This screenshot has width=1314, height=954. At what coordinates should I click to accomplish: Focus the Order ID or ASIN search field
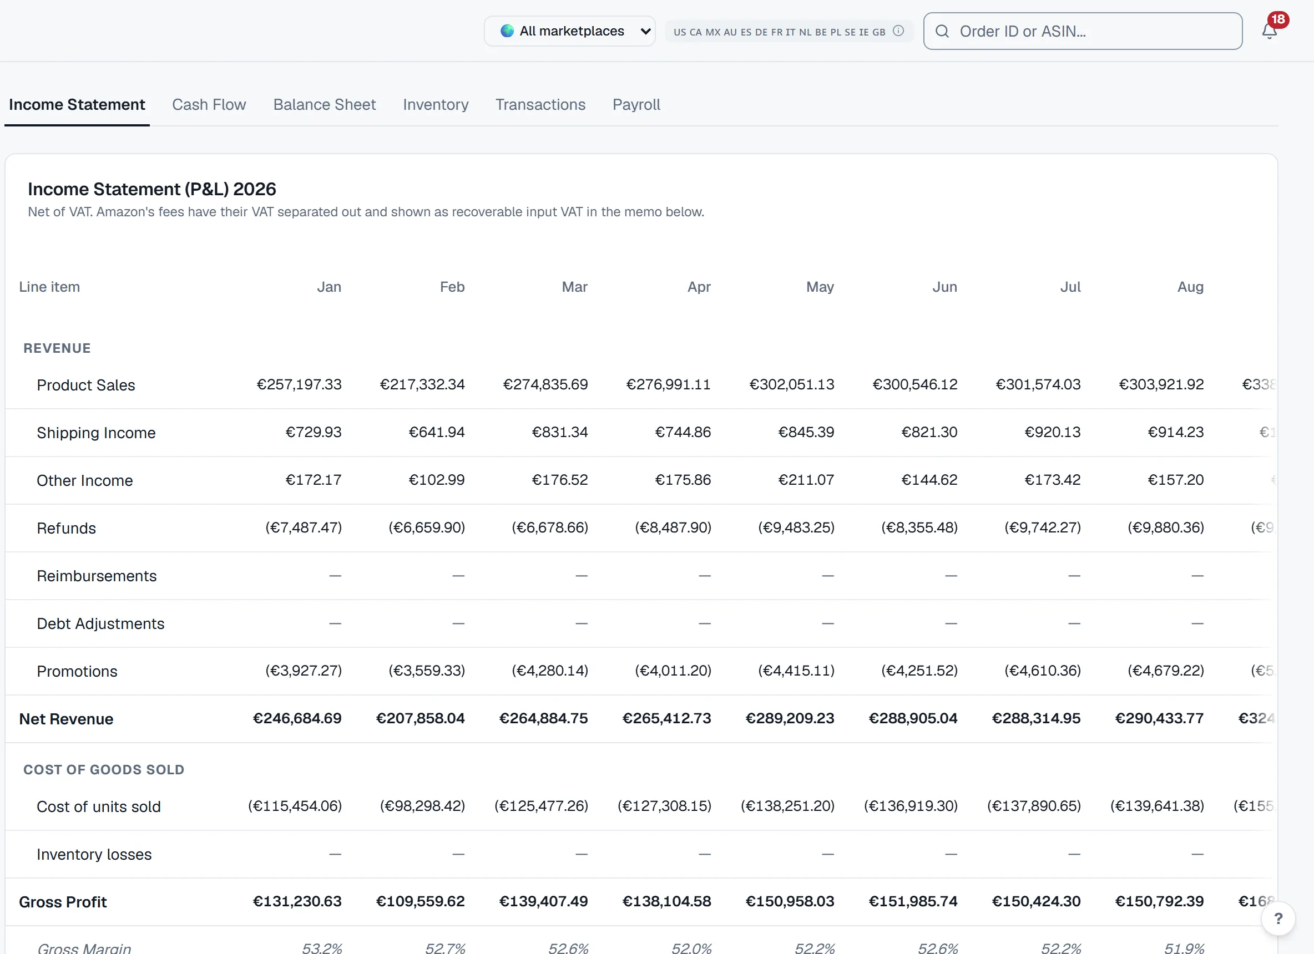(1082, 31)
